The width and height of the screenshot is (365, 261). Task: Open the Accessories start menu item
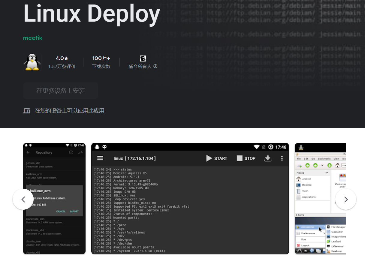(310, 227)
